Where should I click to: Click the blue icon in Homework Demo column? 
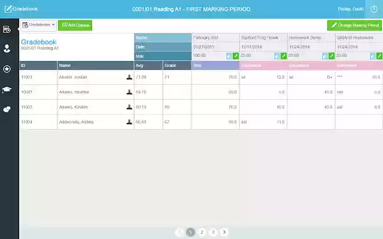pyautogui.click(x=324, y=56)
